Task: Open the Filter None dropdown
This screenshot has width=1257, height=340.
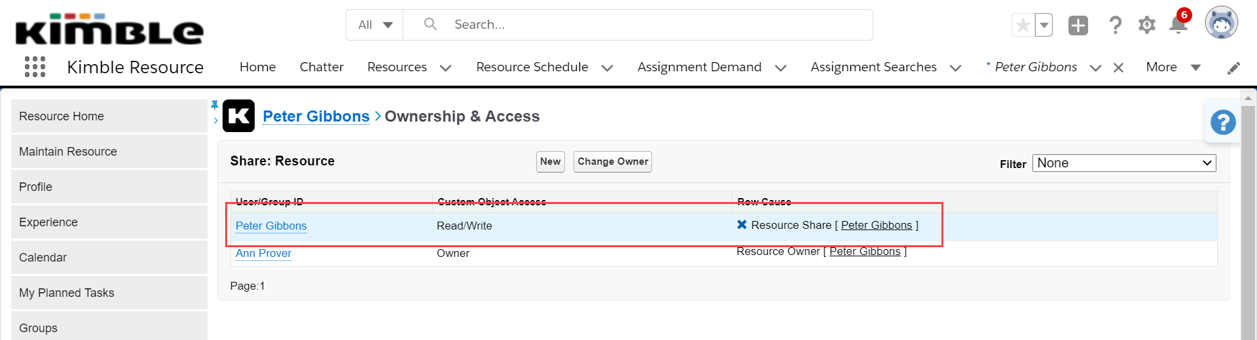Action: tap(1124, 163)
